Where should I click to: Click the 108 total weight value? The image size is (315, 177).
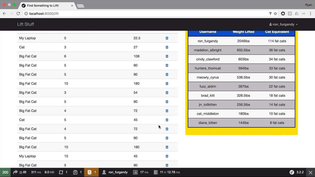coord(136,56)
